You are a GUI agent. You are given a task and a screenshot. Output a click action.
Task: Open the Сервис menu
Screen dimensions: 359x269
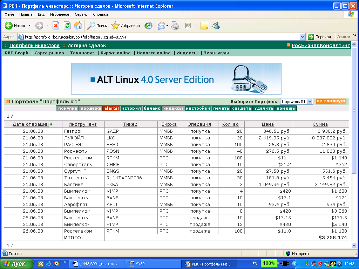81,14
